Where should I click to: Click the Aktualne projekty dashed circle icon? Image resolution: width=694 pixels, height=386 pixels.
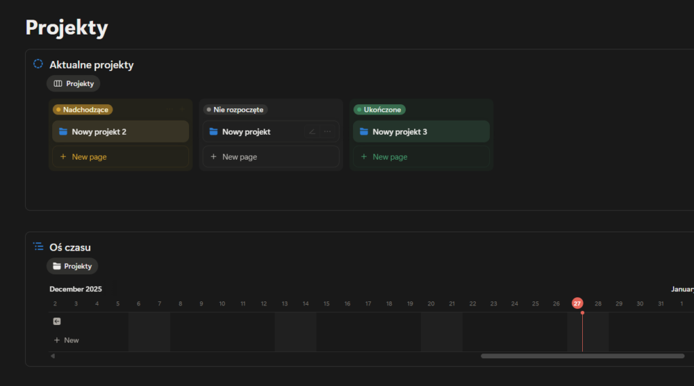pyautogui.click(x=38, y=64)
